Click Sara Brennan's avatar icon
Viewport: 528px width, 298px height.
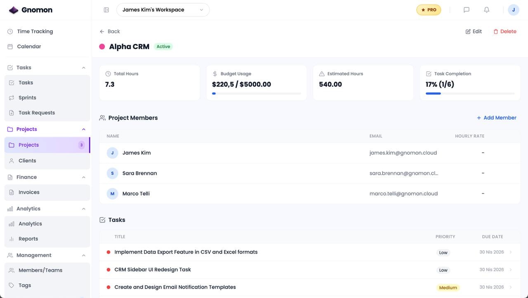click(112, 173)
